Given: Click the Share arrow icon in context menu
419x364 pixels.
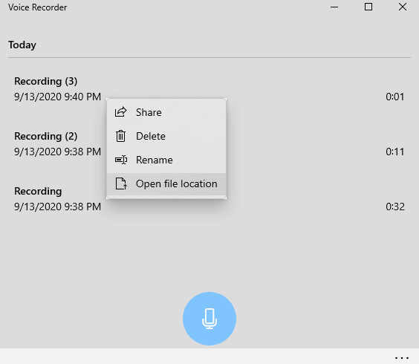Looking at the screenshot, I should [x=121, y=112].
